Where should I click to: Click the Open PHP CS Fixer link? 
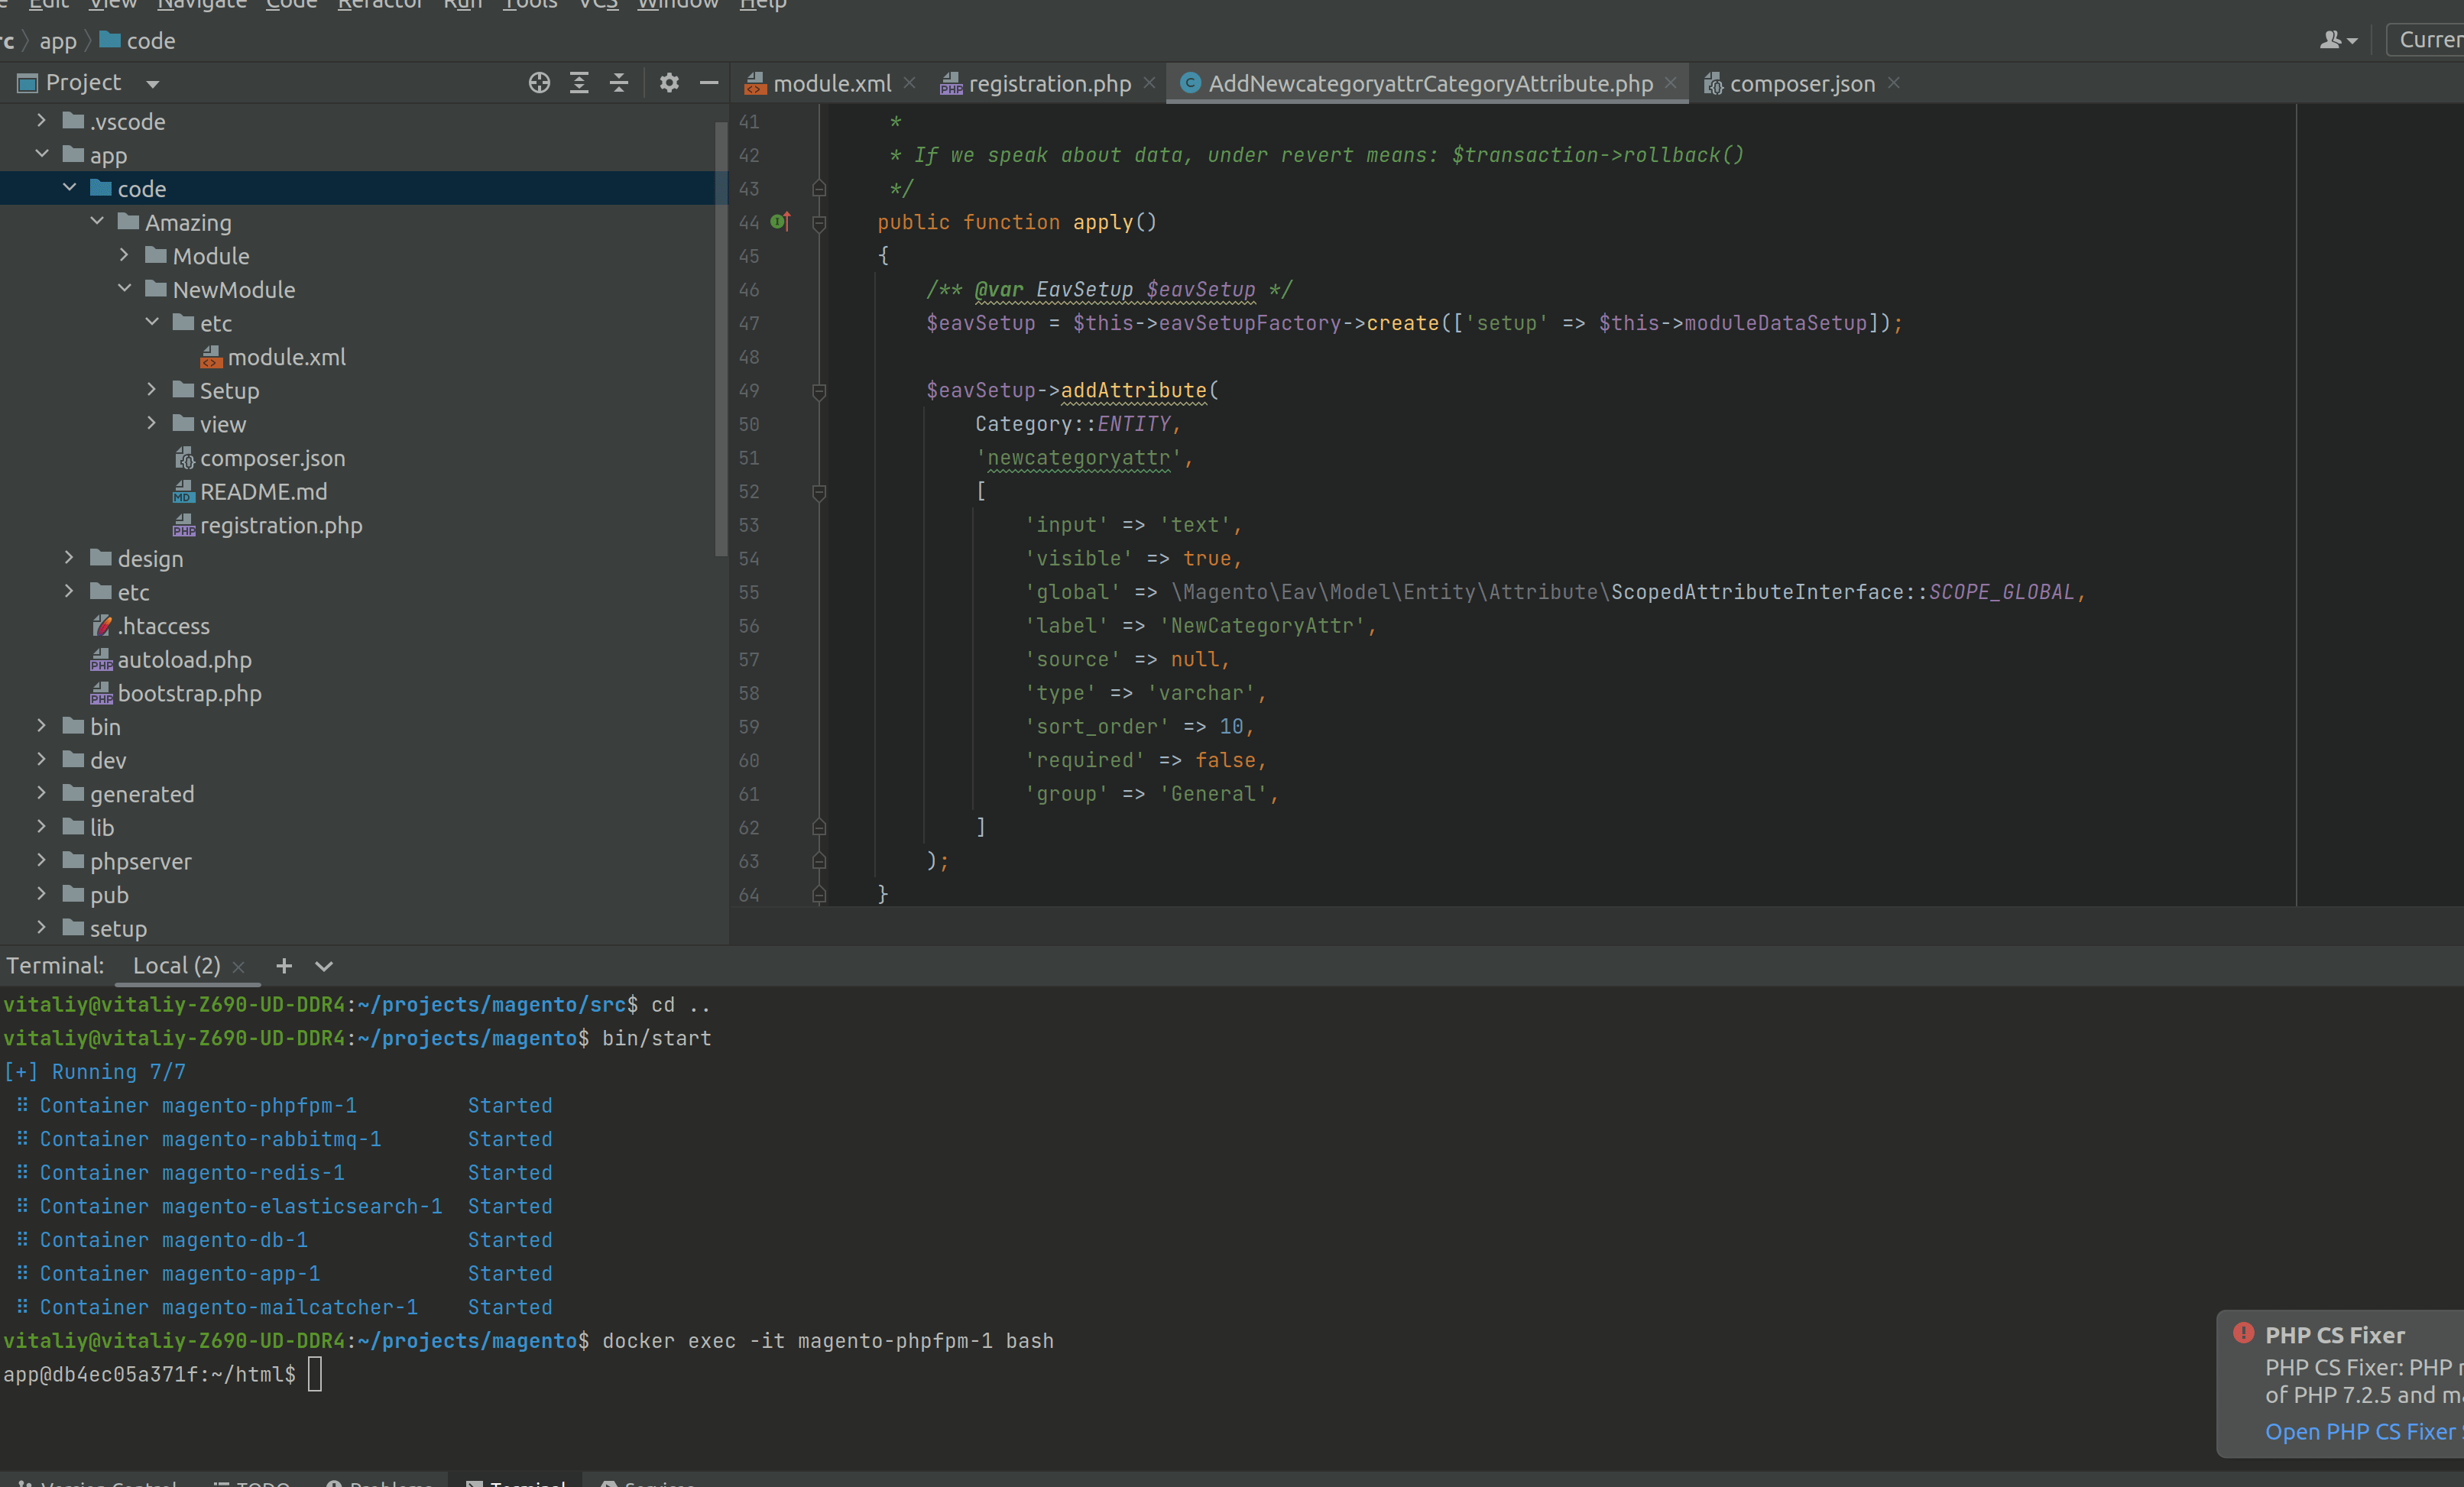pos(2360,1432)
